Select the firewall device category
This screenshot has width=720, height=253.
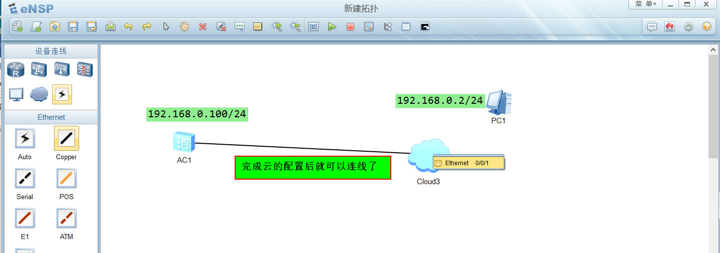coord(85,70)
